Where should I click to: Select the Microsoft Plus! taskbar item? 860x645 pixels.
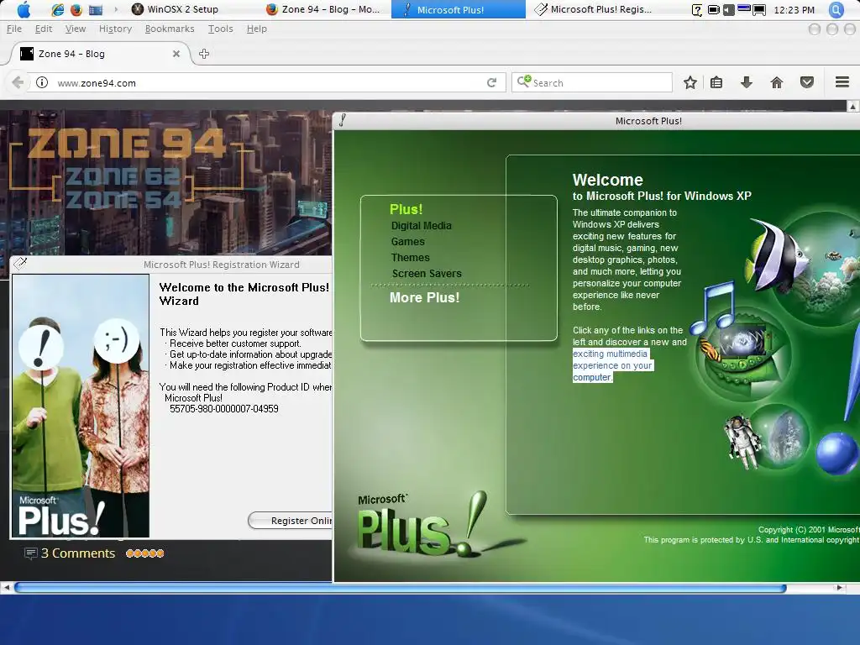[x=458, y=9]
